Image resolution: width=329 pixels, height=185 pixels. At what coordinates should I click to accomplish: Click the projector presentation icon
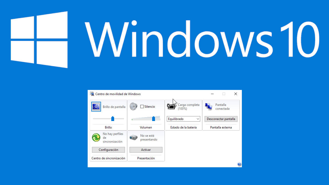tap(134, 137)
